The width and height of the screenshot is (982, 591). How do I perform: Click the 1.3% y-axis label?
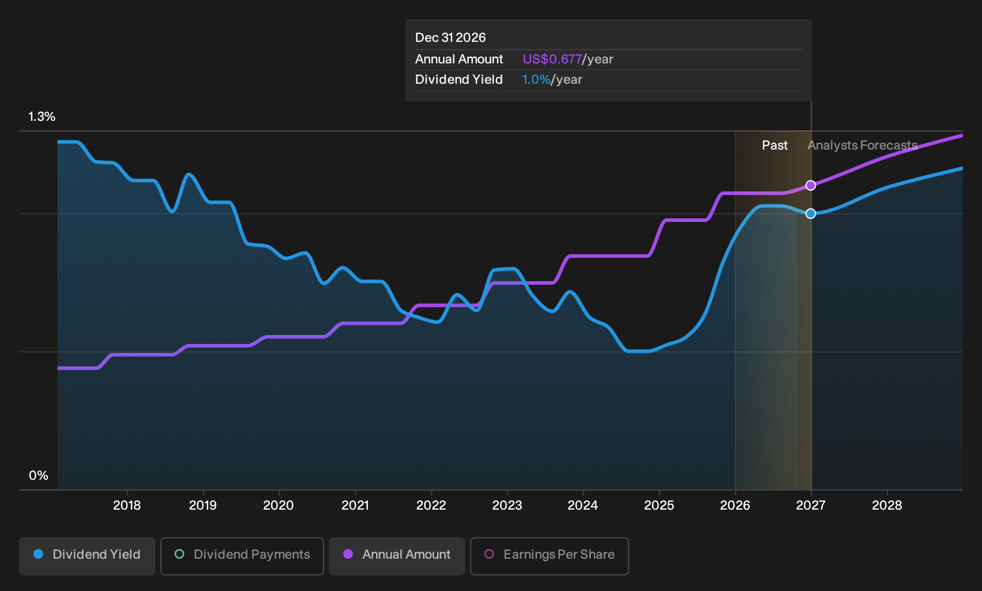(x=42, y=117)
